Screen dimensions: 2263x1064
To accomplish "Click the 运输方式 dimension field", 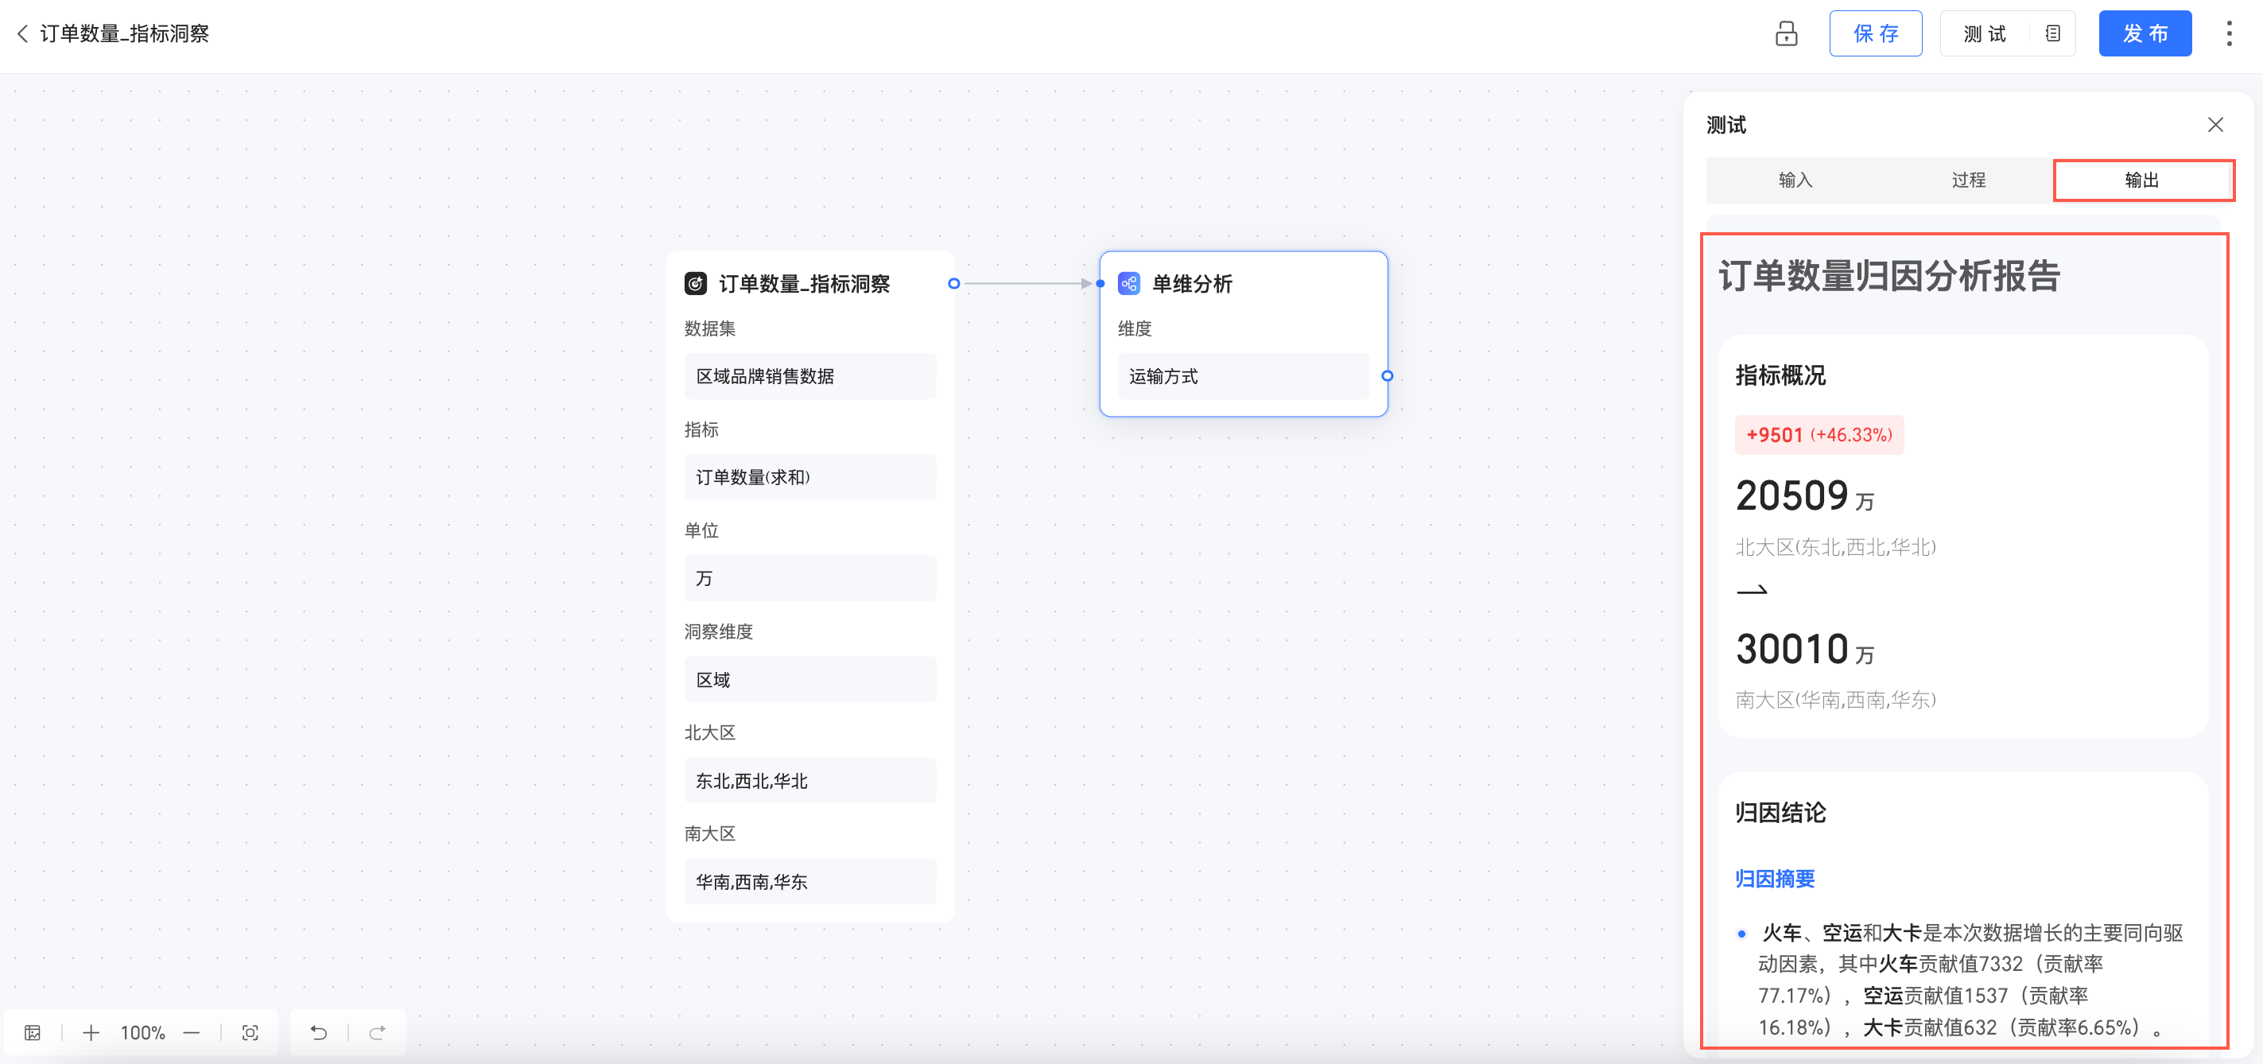I will pyautogui.click(x=1242, y=376).
